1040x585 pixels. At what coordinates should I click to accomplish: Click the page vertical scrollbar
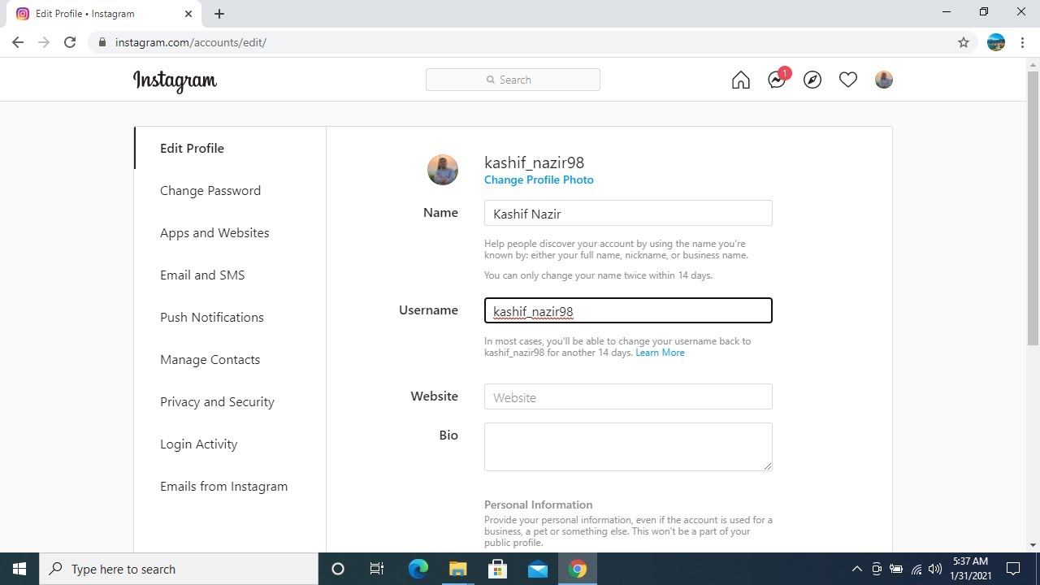(1033, 208)
